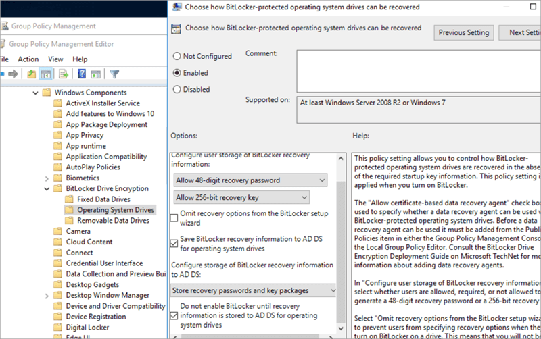Image resolution: width=541 pixels, height=339 pixels.
Task: Click the Export List toolbar icon
Action: pos(64,74)
